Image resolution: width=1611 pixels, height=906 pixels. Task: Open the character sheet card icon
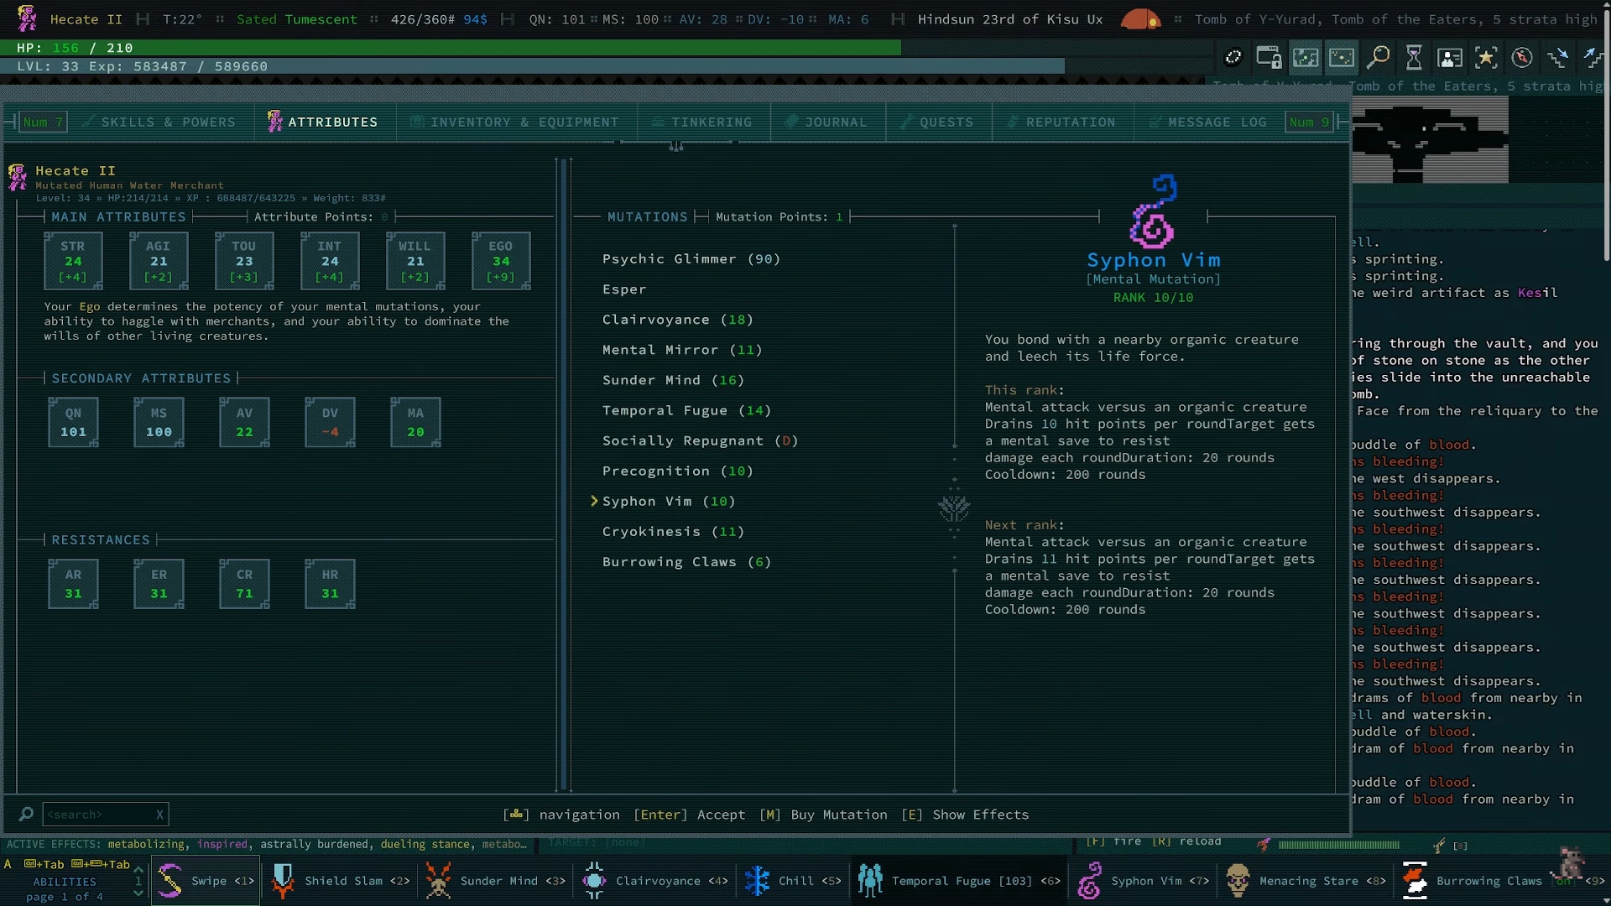(x=1450, y=57)
